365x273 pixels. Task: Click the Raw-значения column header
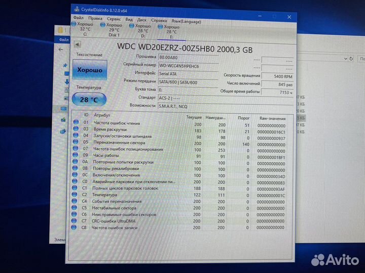[x=272, y=118]
